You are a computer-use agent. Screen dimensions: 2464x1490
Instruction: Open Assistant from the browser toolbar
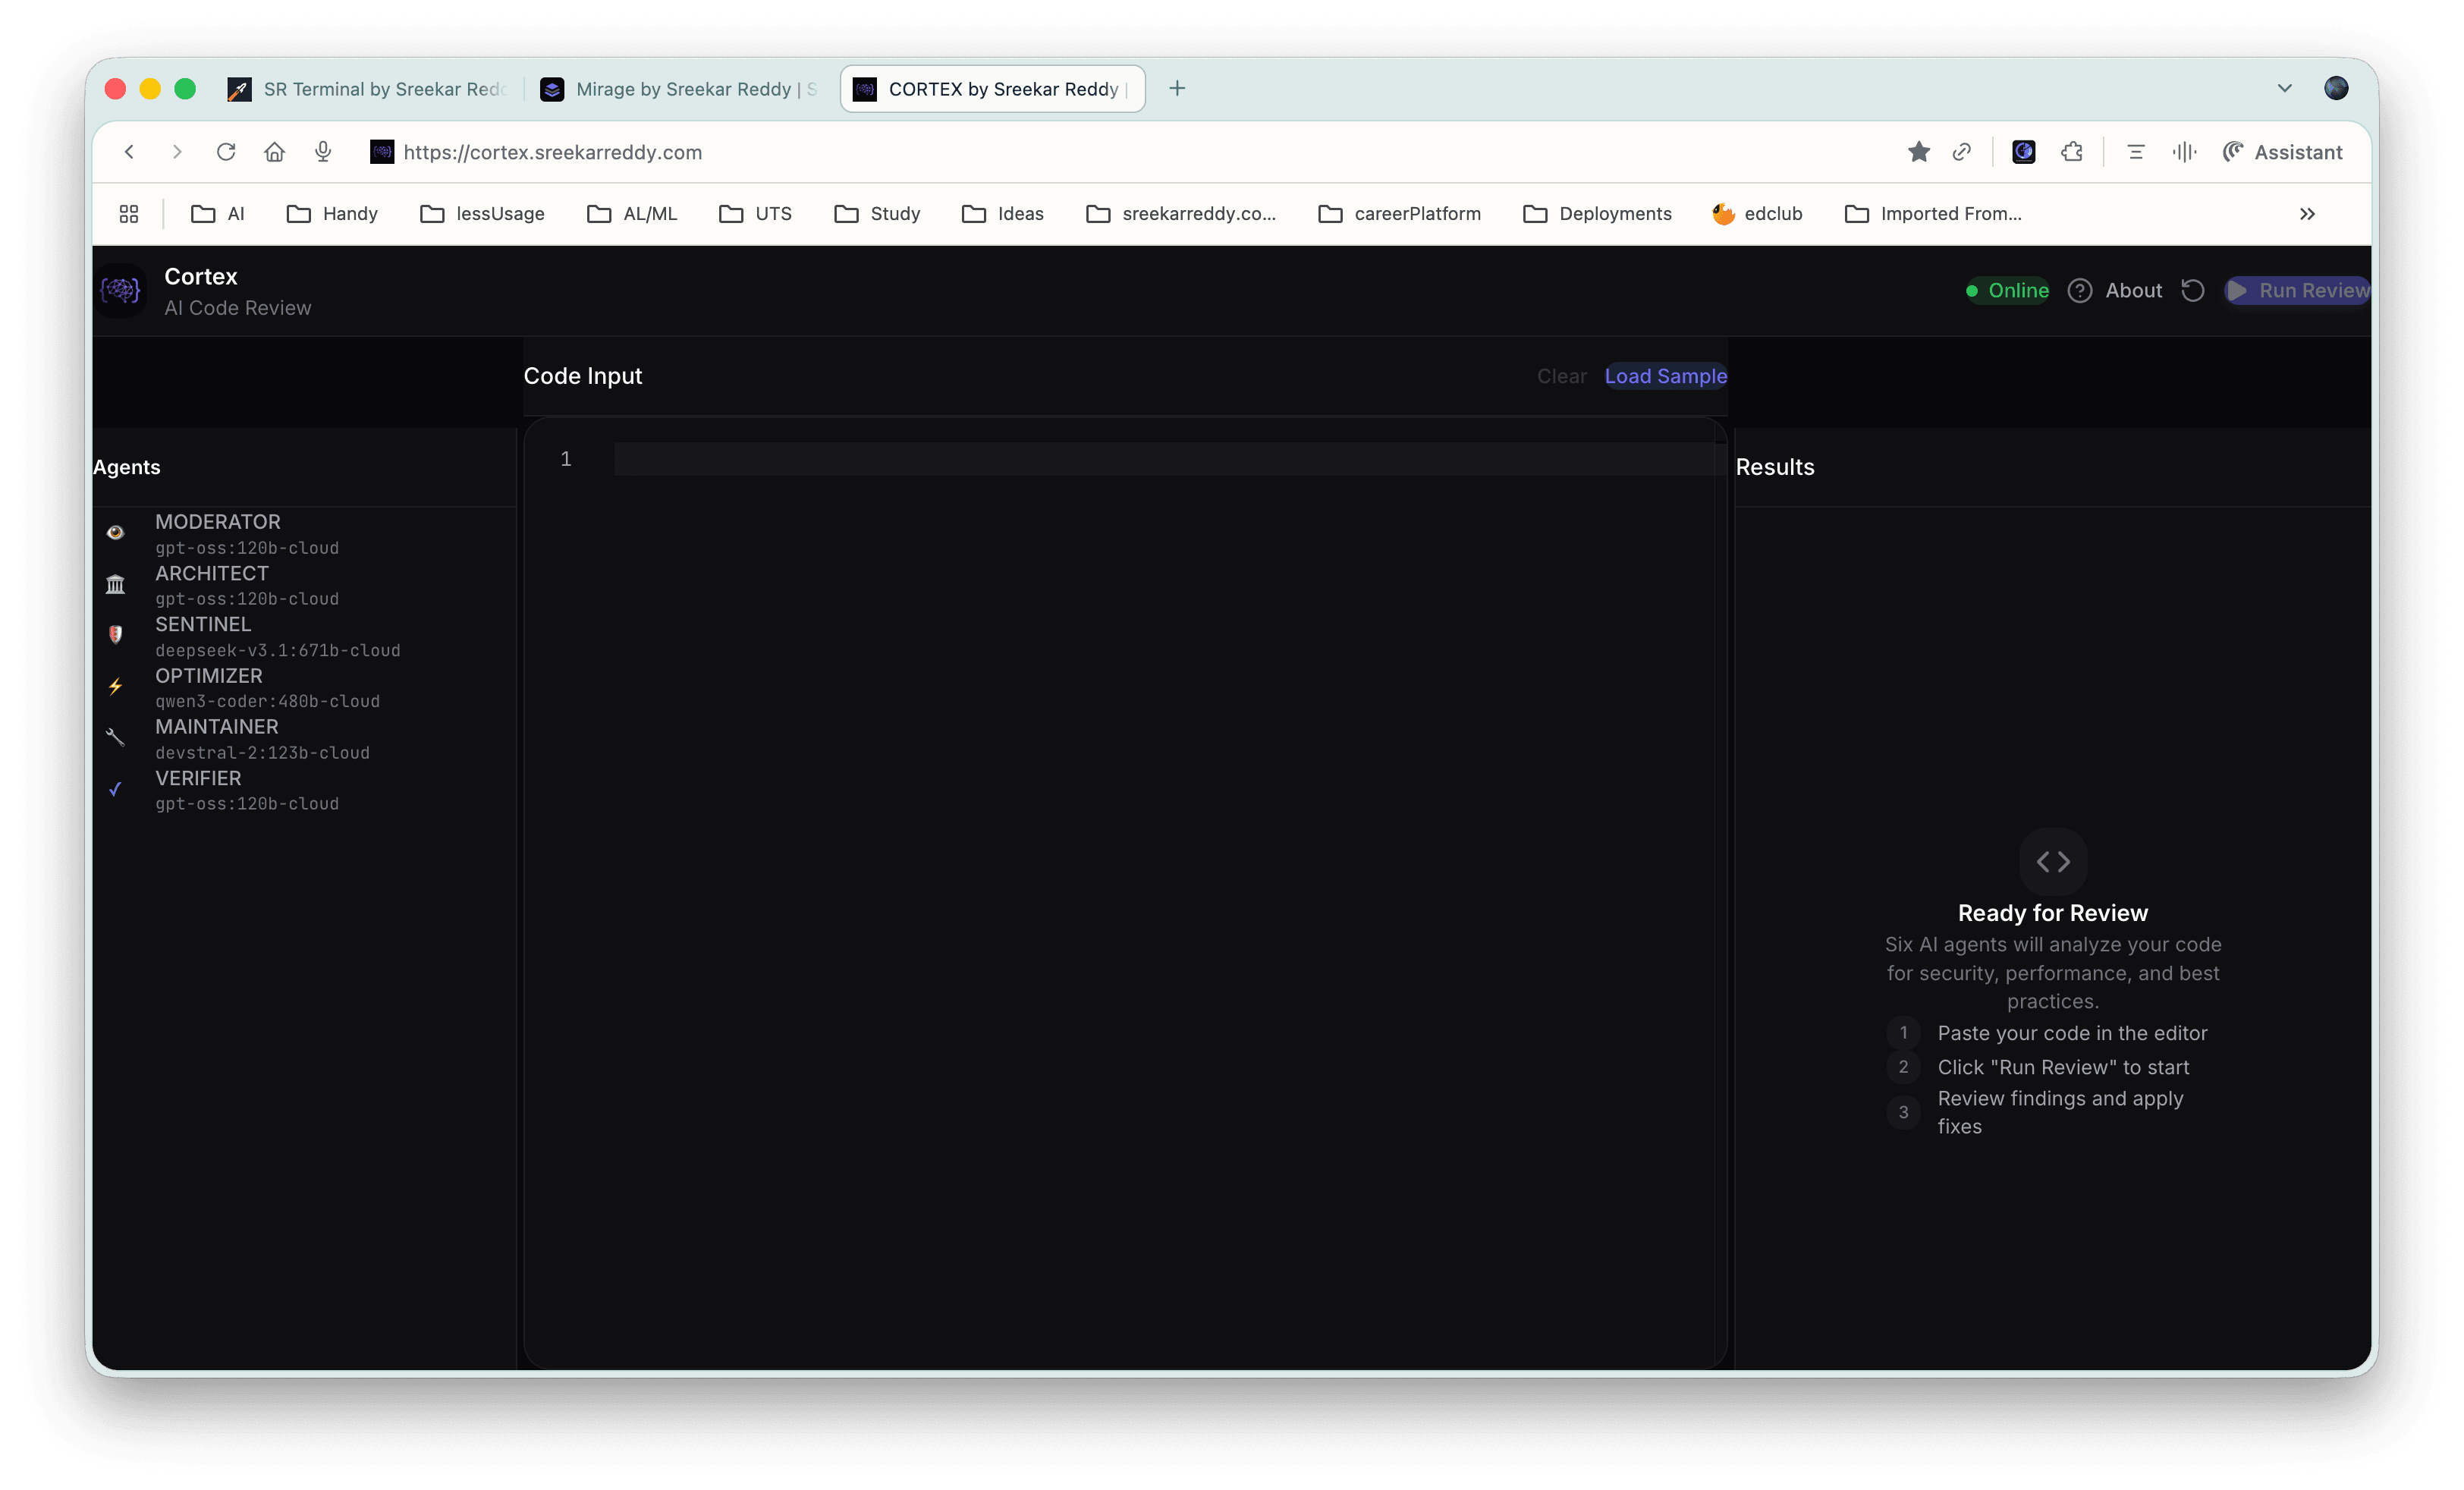2283,152
